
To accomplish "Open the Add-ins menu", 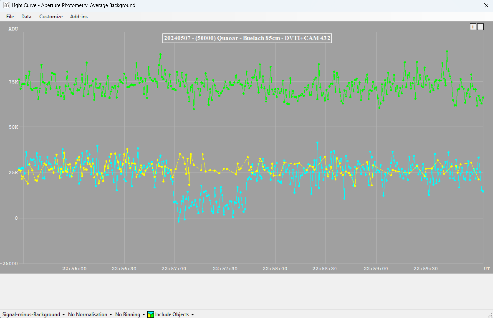I will point(79,17).
